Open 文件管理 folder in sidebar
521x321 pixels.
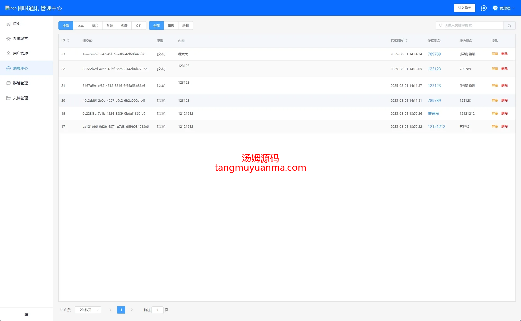point(8,98)
